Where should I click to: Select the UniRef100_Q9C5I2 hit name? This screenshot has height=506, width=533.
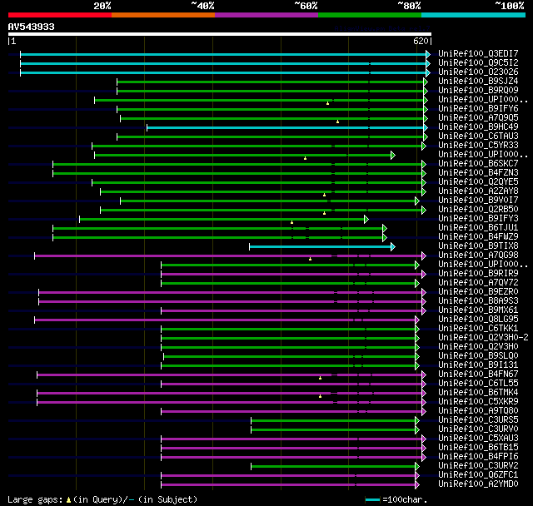478,62
